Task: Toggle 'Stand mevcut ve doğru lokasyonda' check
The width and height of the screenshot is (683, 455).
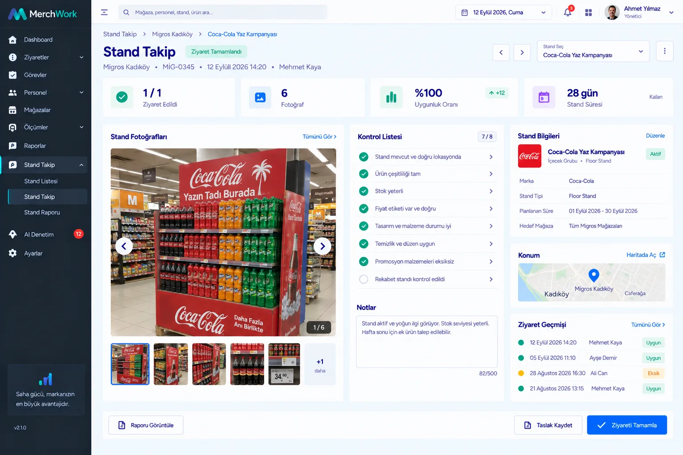Action: click(x=364, y=157)
